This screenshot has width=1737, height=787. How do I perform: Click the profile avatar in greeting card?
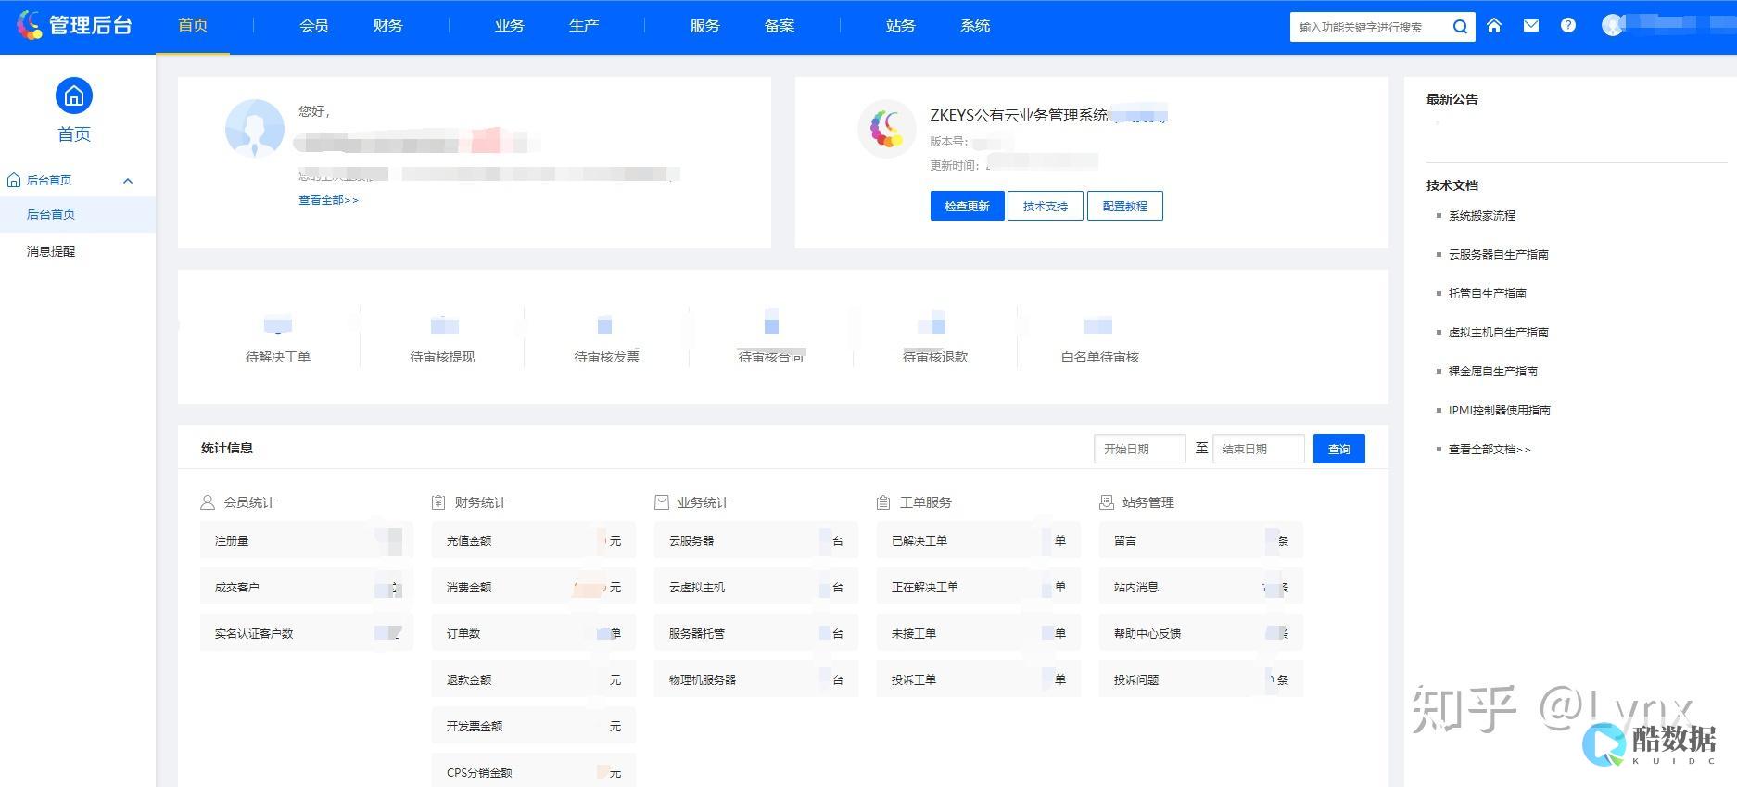coord(255,129)
